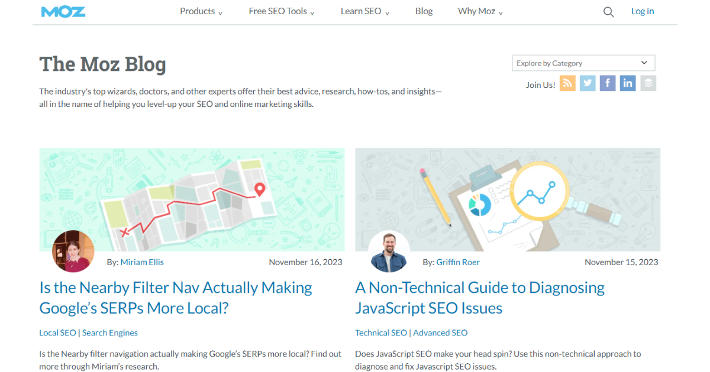This screenshot has height=372, width=710.
Task: Open the LinkedIn social icon
Action: [628, 83]
